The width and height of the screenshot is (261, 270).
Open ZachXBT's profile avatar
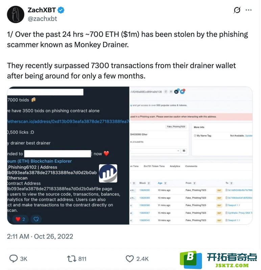tap(16, 15)
